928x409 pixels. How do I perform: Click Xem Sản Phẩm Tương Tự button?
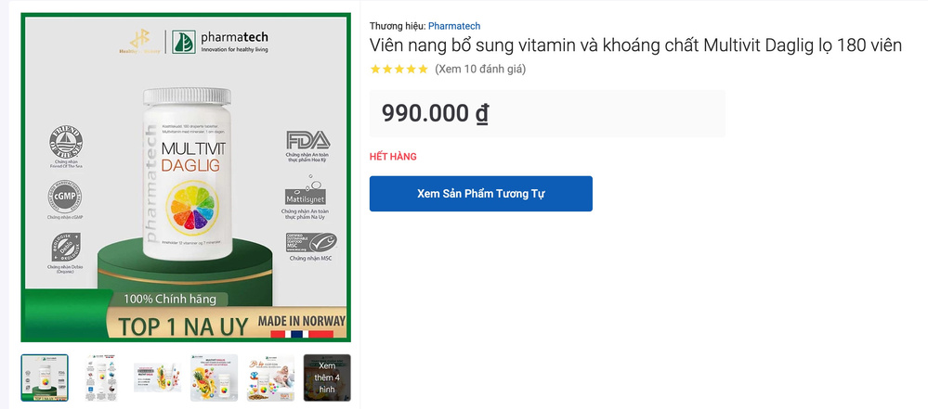[480, 194]
